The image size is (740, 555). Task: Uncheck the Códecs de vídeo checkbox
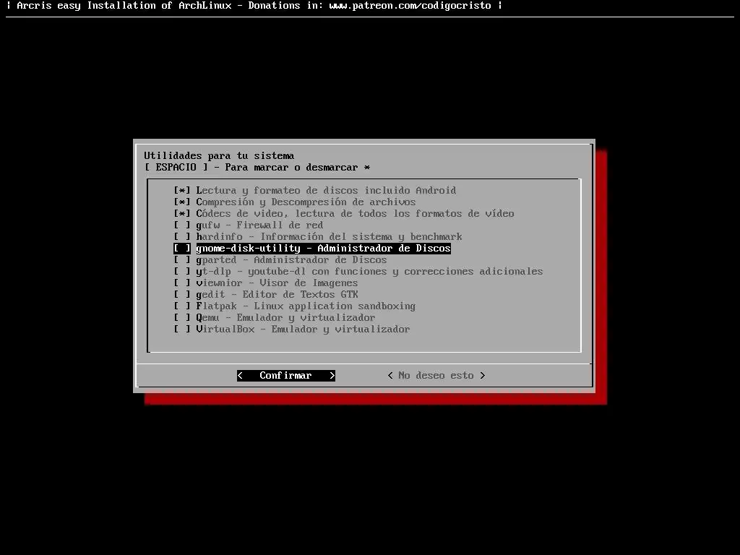[182, 213]
